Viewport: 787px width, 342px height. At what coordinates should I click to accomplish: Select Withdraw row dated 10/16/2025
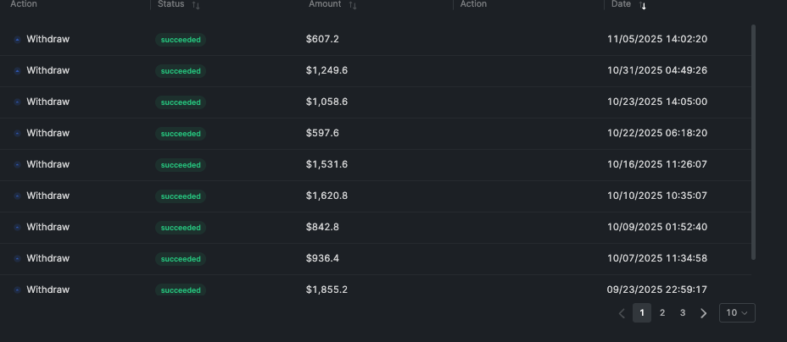pyautogui.click(x=47, y=164)
